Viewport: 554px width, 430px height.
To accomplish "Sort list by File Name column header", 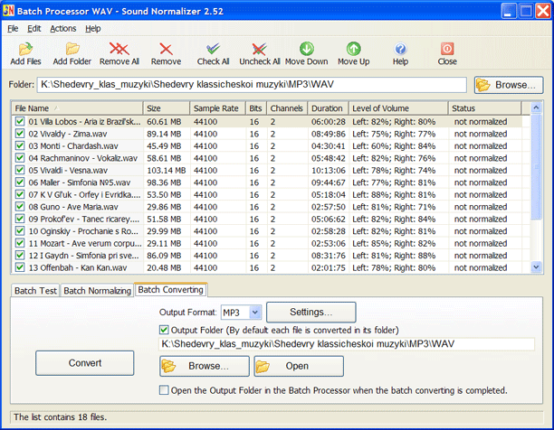I will click(x=77, y=108).
